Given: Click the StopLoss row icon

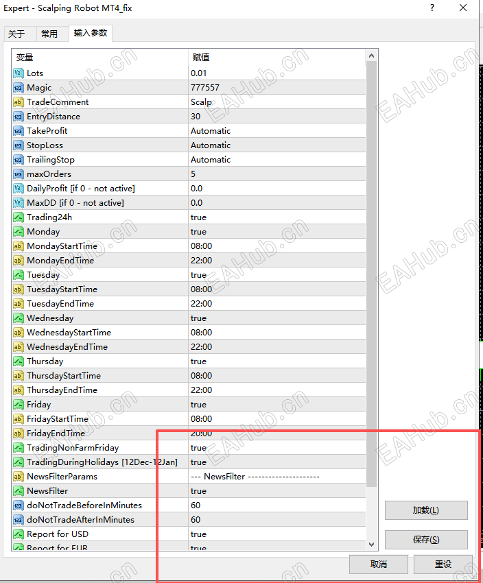Looking at the screenshot, I should click(x=19, y=145).
